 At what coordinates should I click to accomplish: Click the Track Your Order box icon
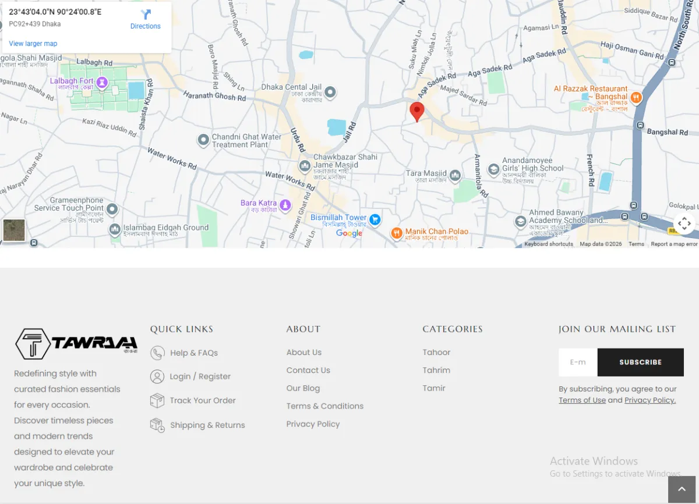tap(157, 400)
